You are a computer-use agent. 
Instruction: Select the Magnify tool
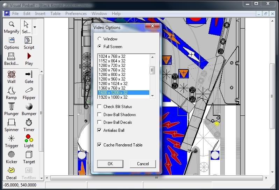coord(12,26)
